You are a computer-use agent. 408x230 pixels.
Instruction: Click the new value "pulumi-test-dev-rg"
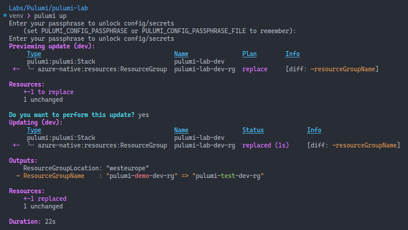[228, 176]
